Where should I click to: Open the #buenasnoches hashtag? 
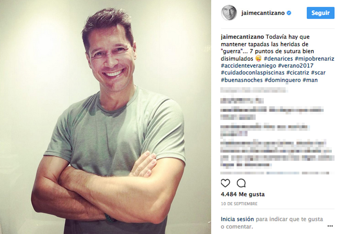[x=241, y=80]
